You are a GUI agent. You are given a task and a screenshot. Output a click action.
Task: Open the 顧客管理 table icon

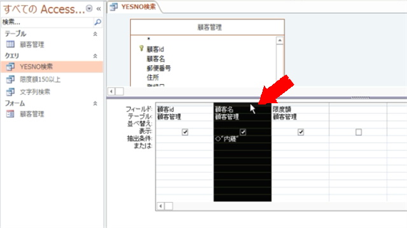point(10,44)
